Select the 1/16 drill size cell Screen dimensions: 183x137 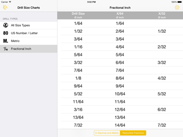78,47
